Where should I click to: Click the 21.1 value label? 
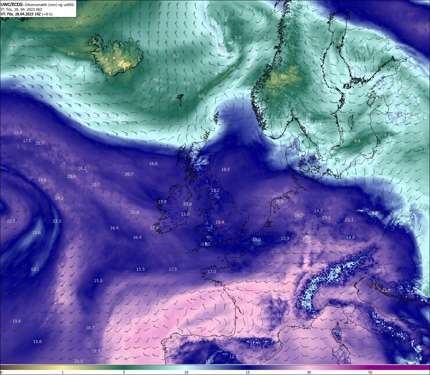click(349, 220)
